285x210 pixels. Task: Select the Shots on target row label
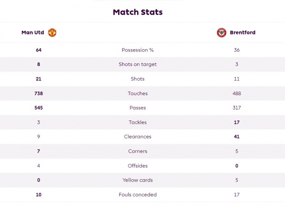coord(138,64)
